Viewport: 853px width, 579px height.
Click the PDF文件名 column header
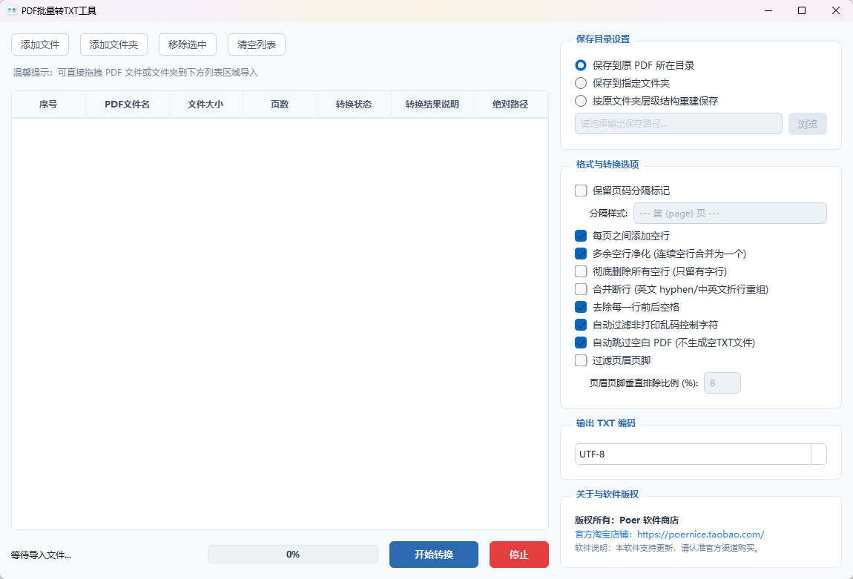pyautogui.click(x=128, y=105)
